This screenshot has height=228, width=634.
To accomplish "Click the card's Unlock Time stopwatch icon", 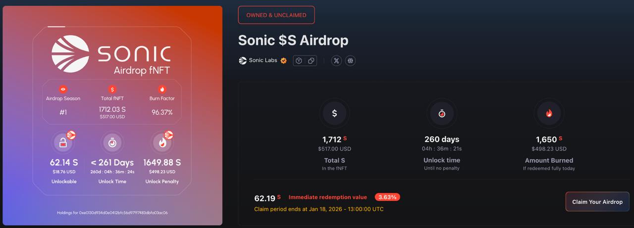I will click(x=112, y=143).
